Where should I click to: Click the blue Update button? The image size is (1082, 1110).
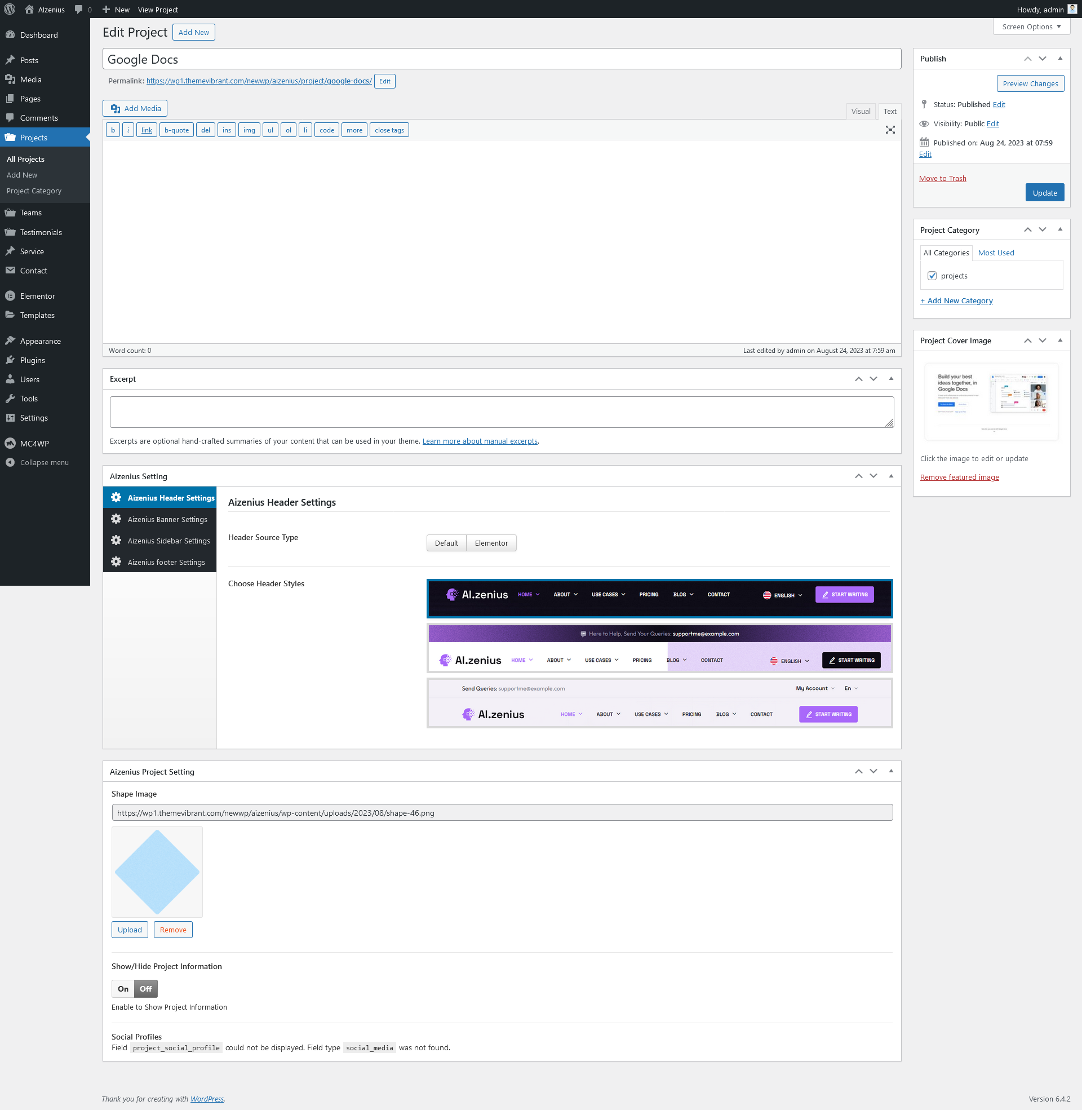[x=1044, y=193]
